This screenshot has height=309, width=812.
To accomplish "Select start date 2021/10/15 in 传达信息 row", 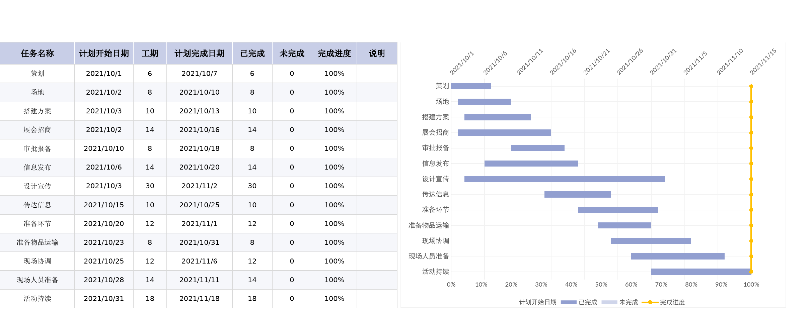I will [104, 205].
